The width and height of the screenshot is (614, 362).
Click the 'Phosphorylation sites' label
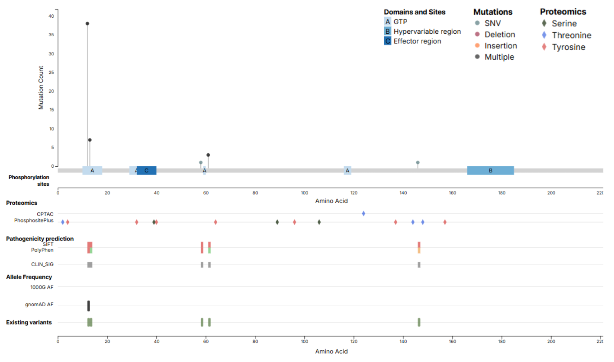(x=29, y=181)
